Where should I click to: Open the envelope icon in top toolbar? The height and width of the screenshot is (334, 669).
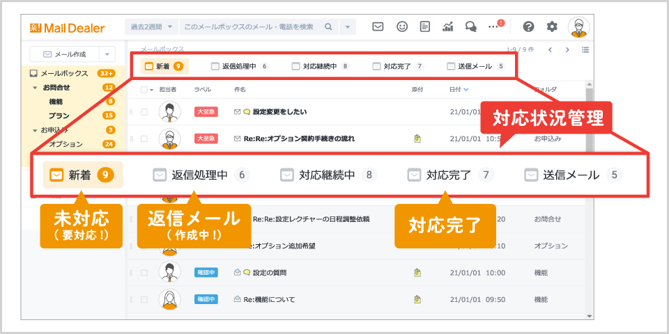click(378, 27)
